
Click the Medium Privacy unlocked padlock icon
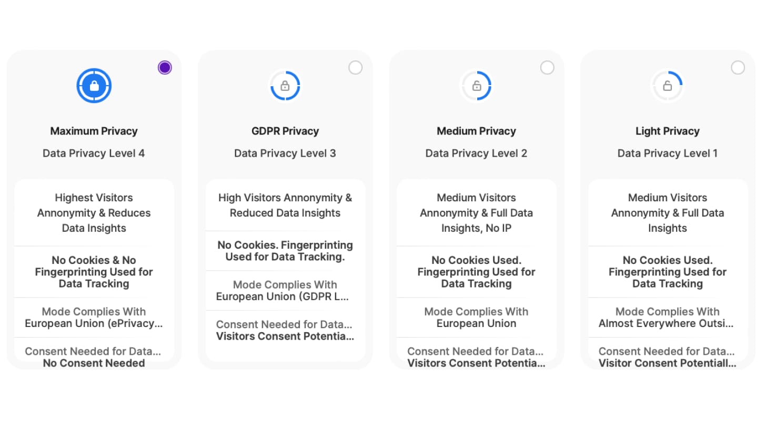click(476, 86)
